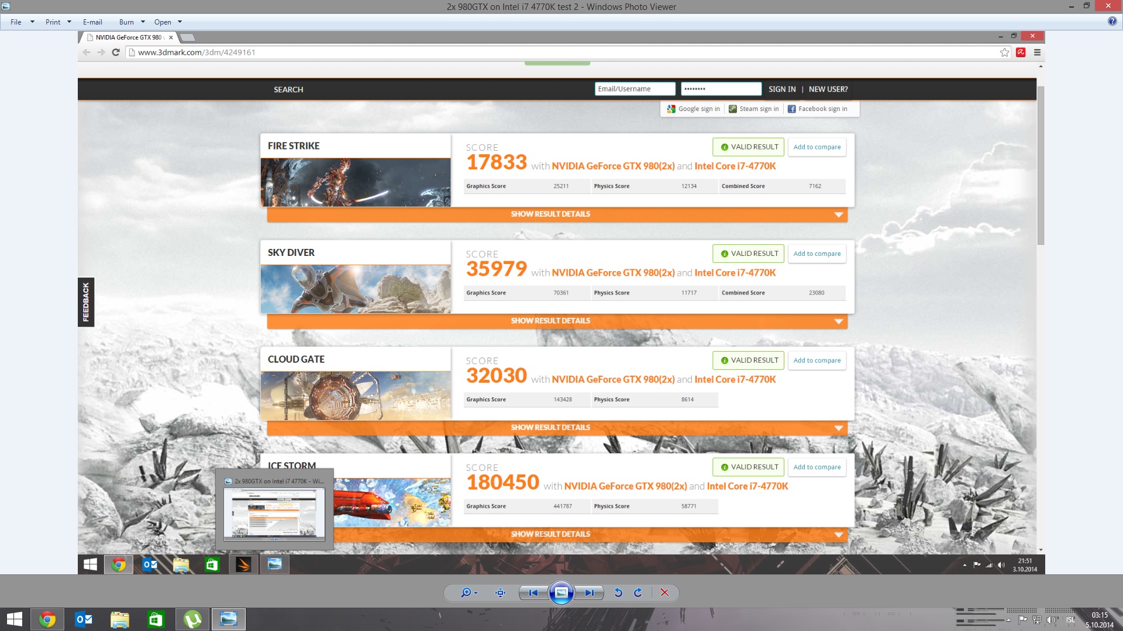
Task: Delete the current photo
Action: 665,592
